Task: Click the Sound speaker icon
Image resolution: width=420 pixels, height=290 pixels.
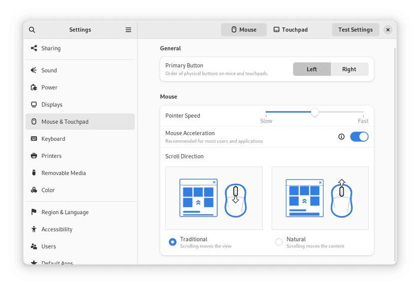Action: tap(34, 70)
